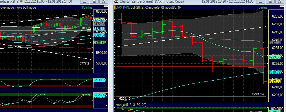Viewport: 286px width, 112px height.
Task: Select the last long red bar in 5 mins chart
Action: pos(263,66)
